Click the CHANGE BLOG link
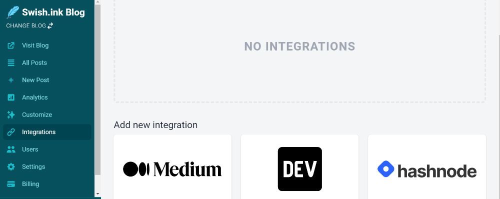The width and height of the screenshot is (500, 199). pyautogui.click(x=29, y=25)
